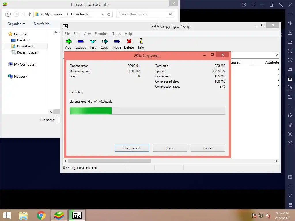Viewport: 295px width, 221px height.
Task: Open the File menu in 7-Zip
Action: [67, 34]
